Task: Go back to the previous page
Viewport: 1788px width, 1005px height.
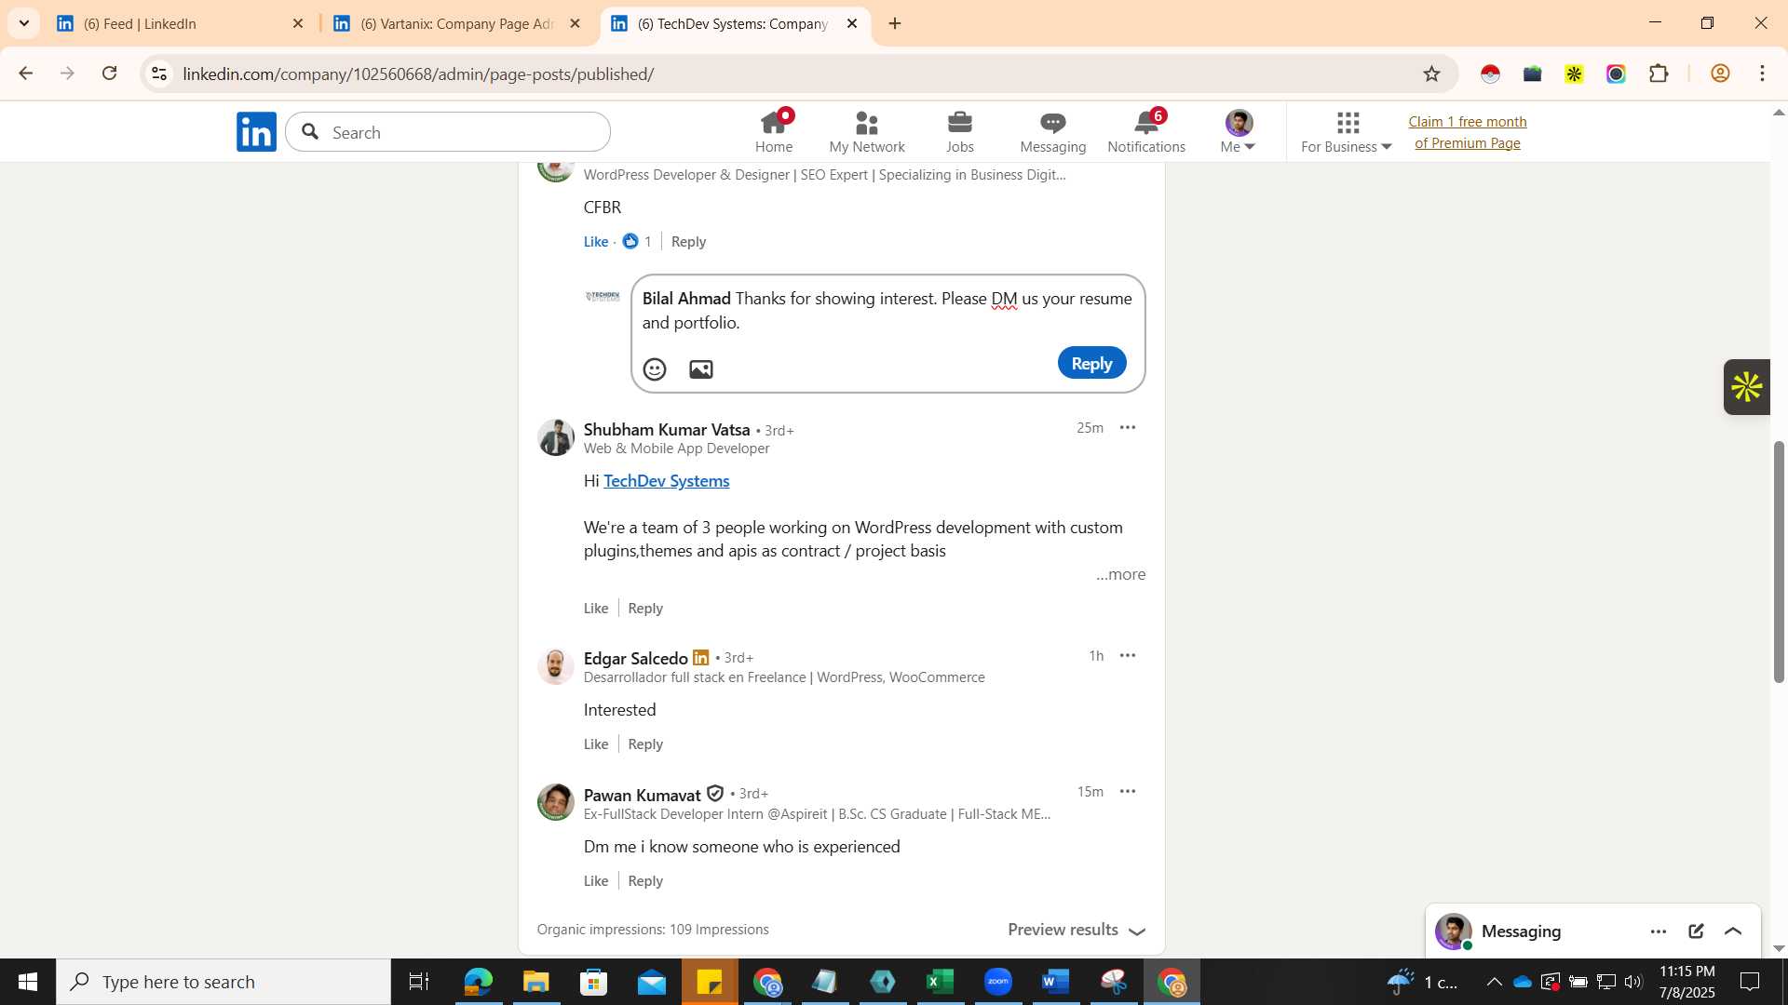Action: (25, 74)
